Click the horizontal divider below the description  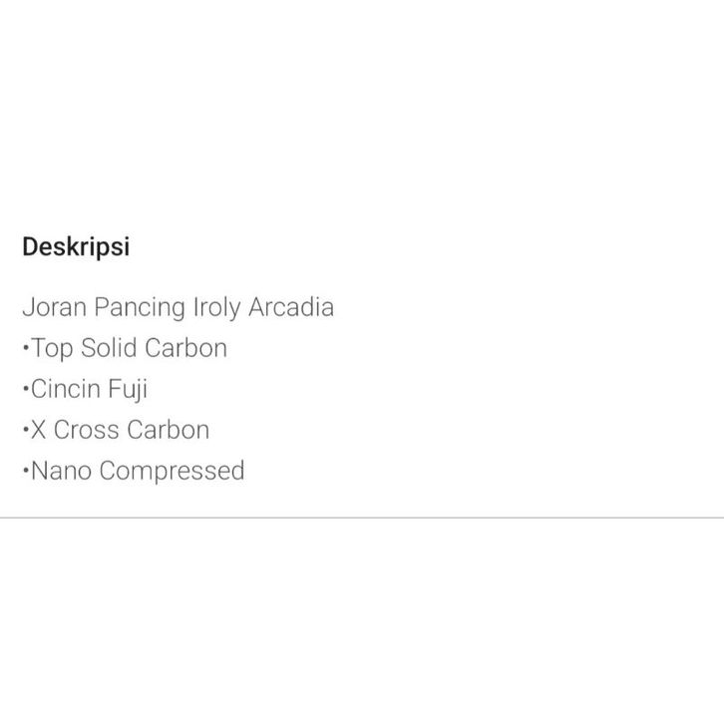(x=362, y=518)
